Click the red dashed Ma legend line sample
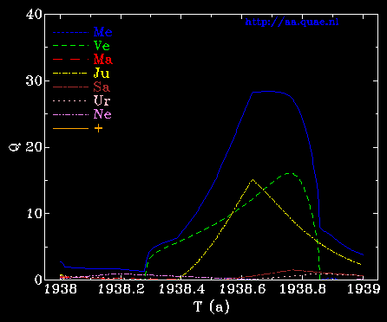The height and width of the screenshot is (322, 387). click(x=70, y=60)
